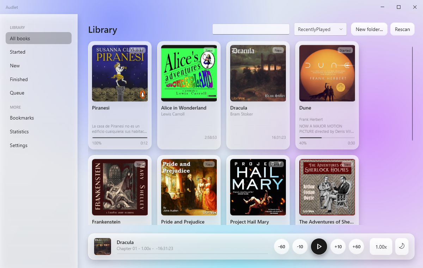Click the Piranesi 100% progress bar
Viewport: 423px width, 268px height.
(120, 138)
